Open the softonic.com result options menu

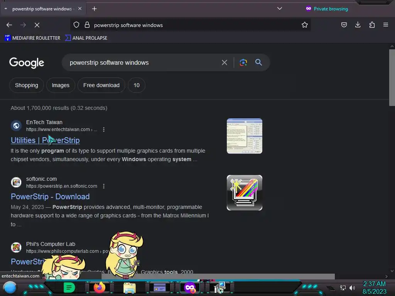pos(103,186)
